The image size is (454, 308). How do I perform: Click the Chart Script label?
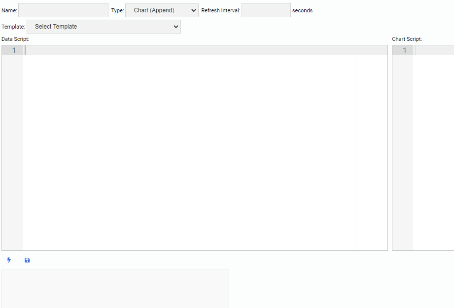406,39
